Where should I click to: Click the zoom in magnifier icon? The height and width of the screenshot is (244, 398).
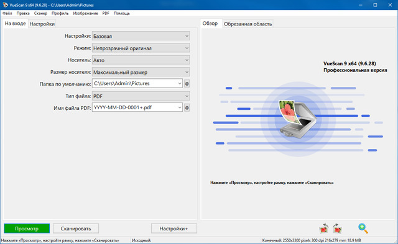point(363,228)
